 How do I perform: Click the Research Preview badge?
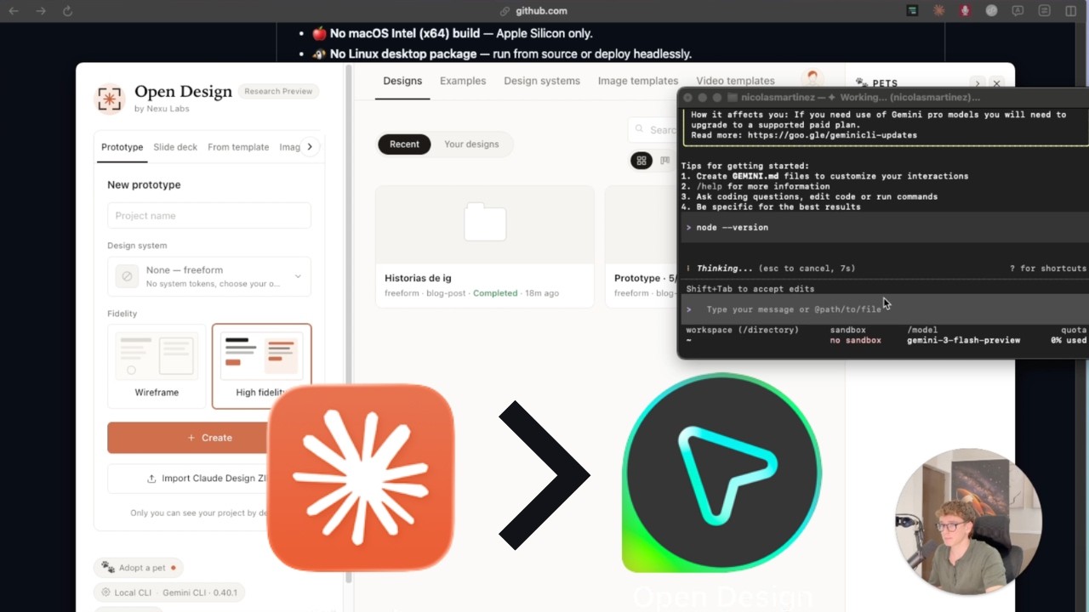click(278, 91)
